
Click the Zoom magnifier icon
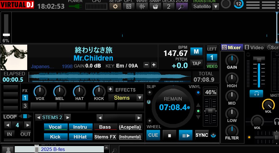pyautogui.click(x=182, y=7)
